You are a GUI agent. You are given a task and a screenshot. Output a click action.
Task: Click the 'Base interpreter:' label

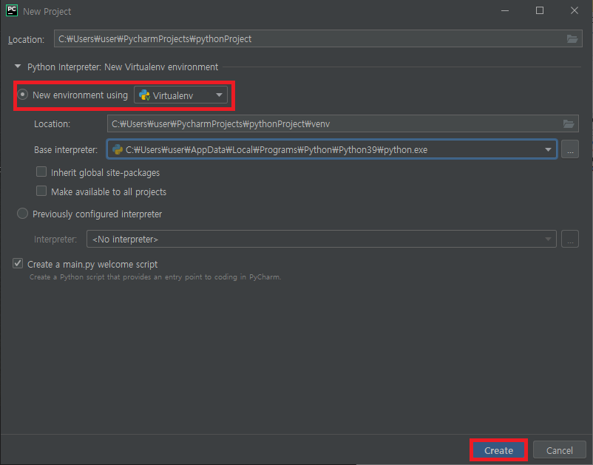[66, 150]
